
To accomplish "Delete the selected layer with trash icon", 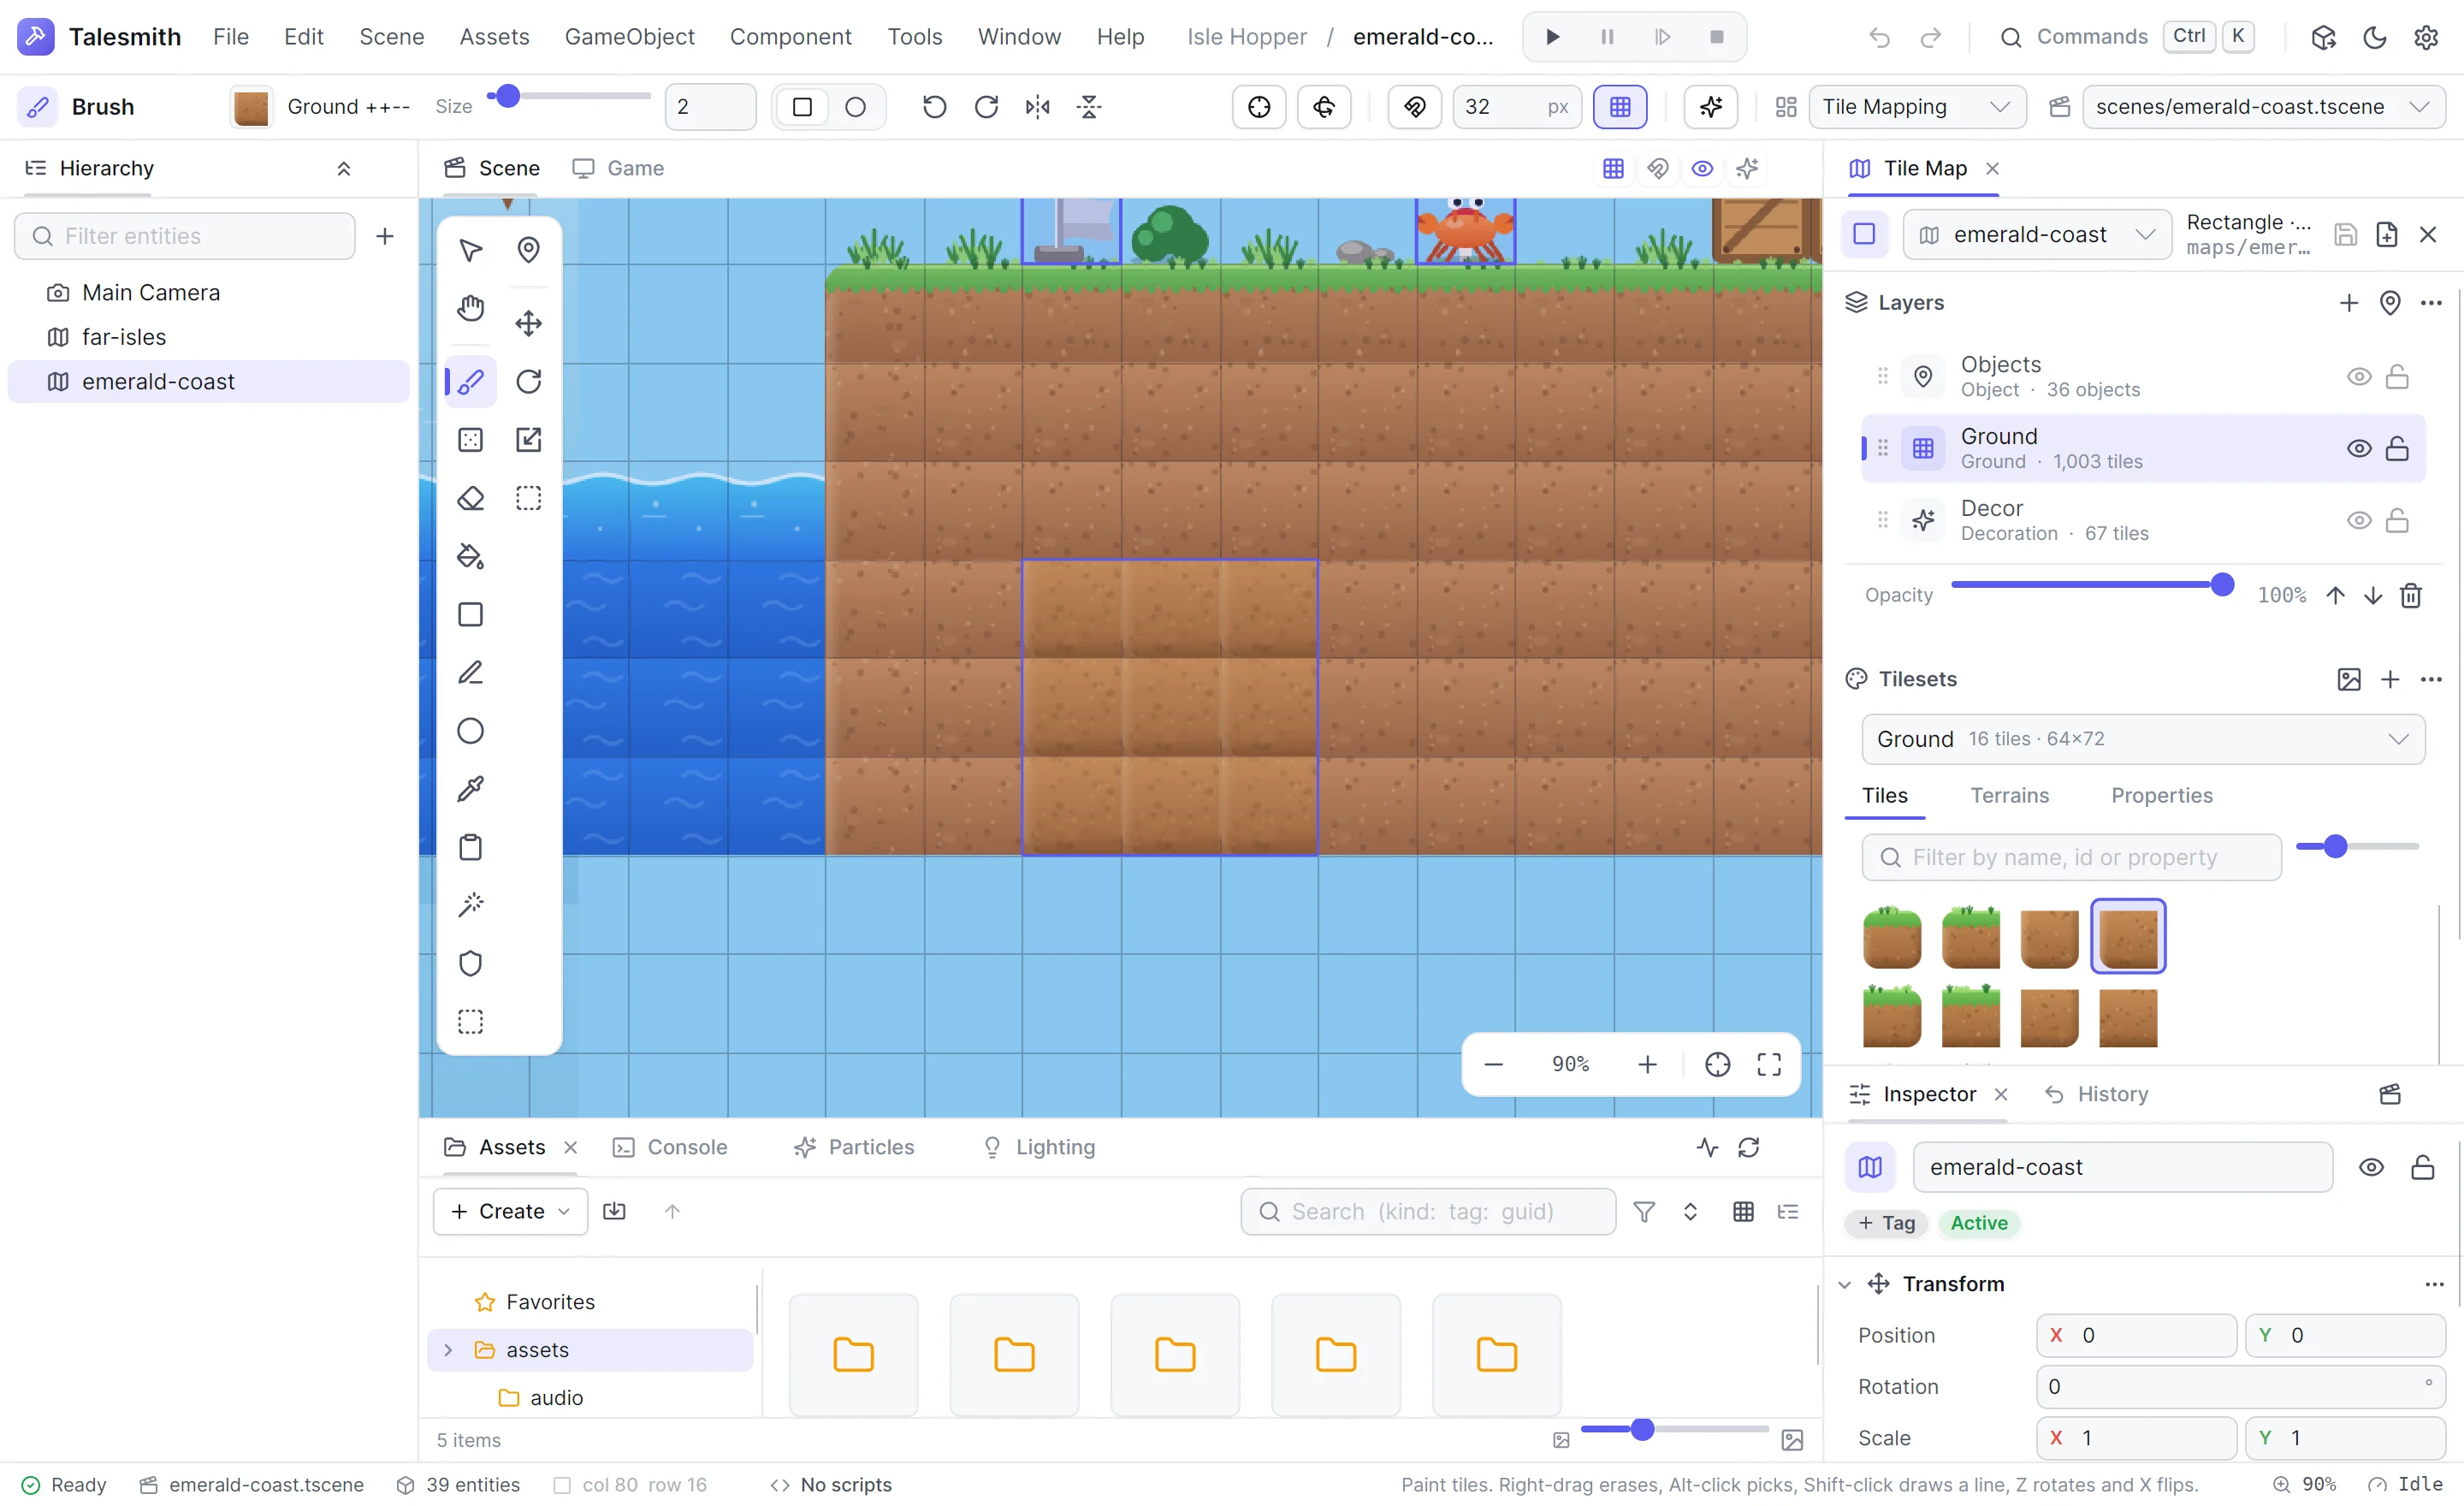I will click(2411, 595).
